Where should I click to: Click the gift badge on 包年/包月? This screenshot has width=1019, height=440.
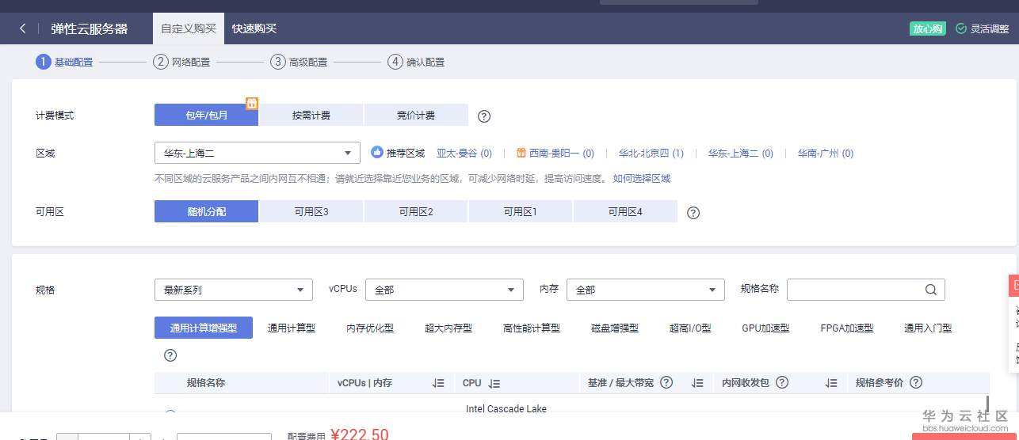pyautogui.click(x=252, y=104)
